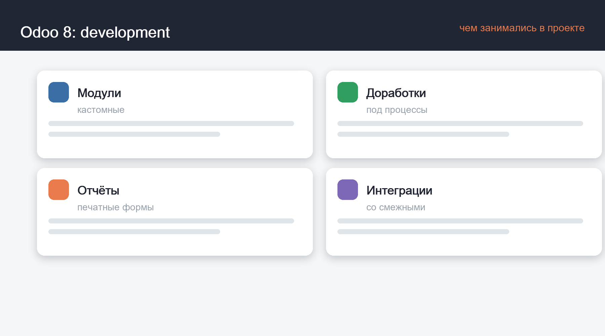The image size is (605, 336).
Task: Click the heading Odoo 8: development
Action: coord(95,32)
